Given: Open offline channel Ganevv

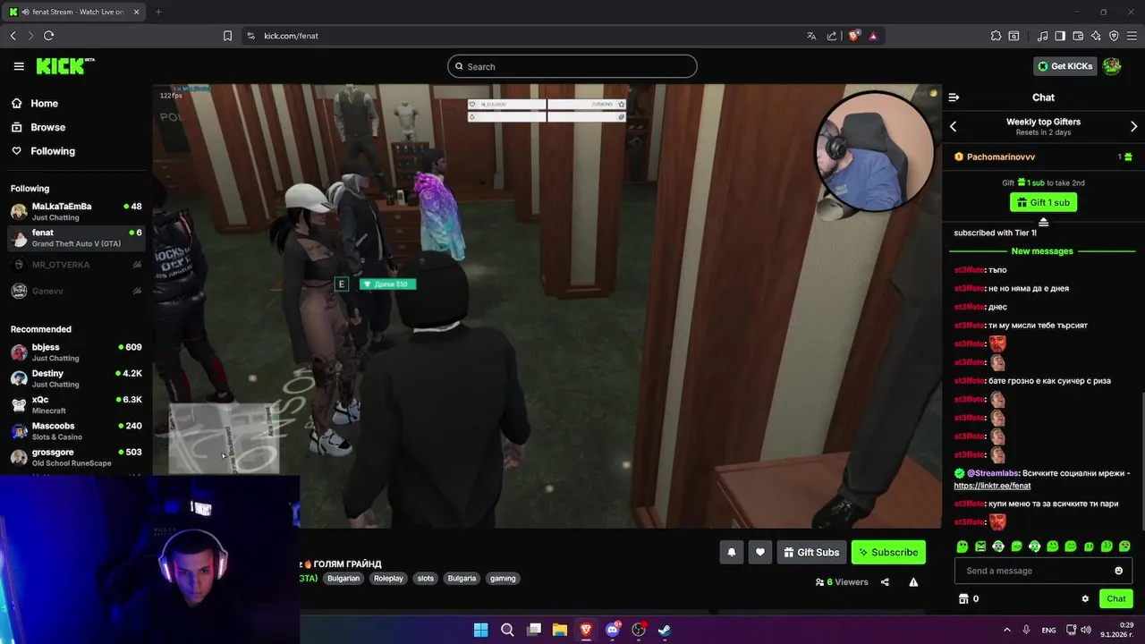Looking at the screenshot, I should 76,291.
